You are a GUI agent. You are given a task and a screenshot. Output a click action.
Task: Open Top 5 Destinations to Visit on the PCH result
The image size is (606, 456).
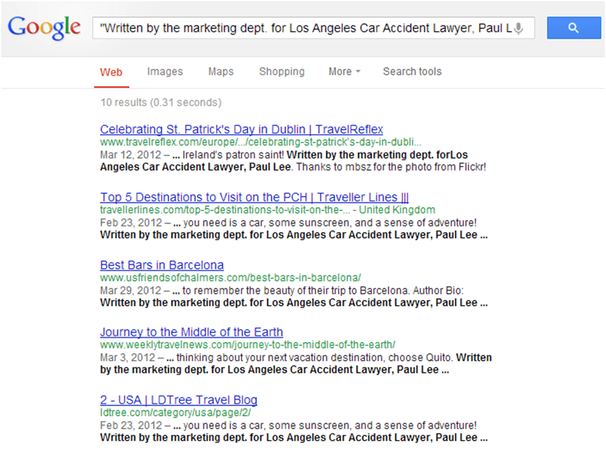[254, 197]
